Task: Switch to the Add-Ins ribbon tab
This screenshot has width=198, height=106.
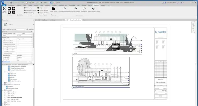Action: (90, 5)
